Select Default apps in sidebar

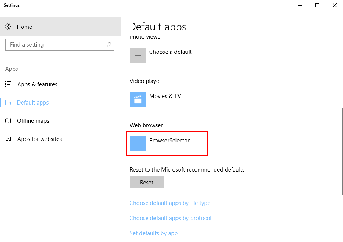(x=60, y=103)
